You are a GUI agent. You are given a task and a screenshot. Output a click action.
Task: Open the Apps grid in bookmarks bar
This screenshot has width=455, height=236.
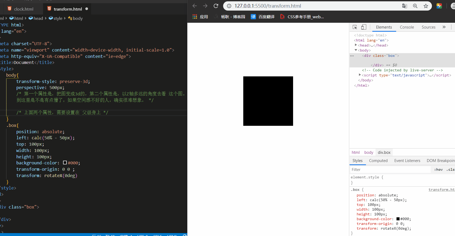(x=195, y=17)
